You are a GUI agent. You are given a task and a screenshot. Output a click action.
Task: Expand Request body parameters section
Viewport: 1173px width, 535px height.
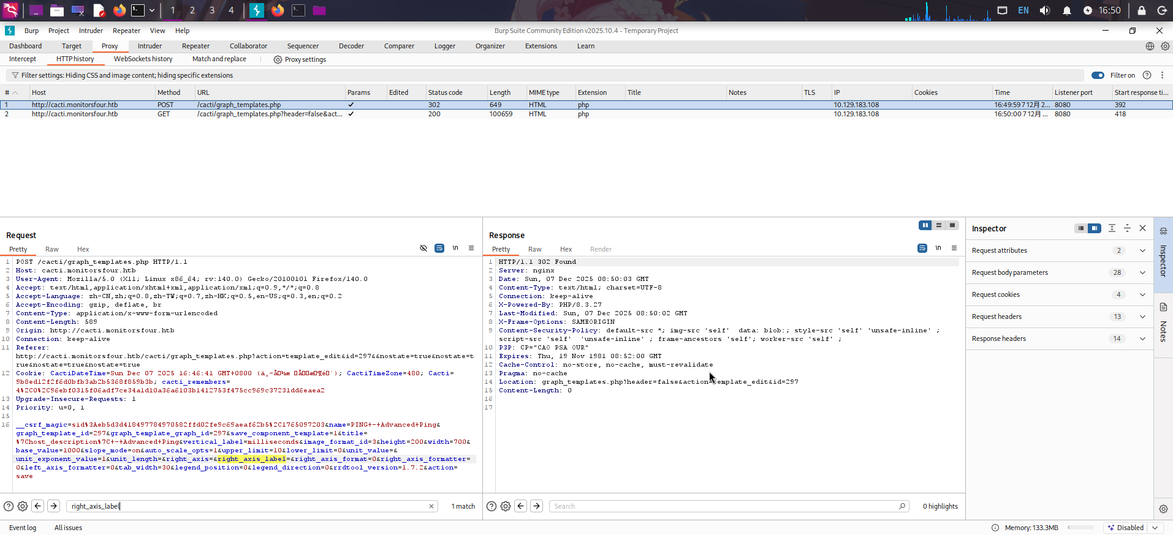click(1142, 272)
